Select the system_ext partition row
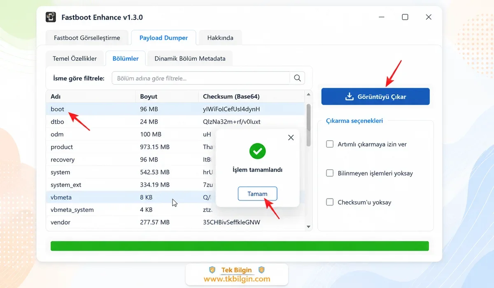The height and width of the screenshot is (288, 494). [x=175, y=184]
